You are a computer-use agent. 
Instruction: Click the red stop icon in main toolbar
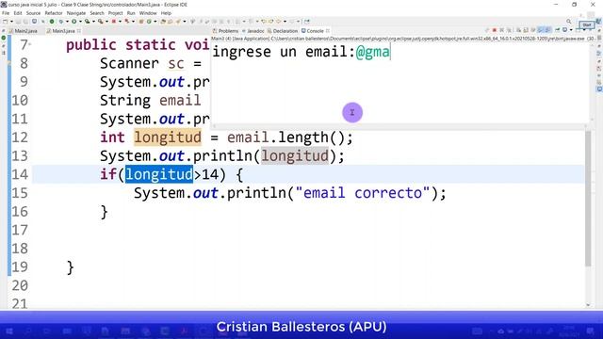(113, 22)
